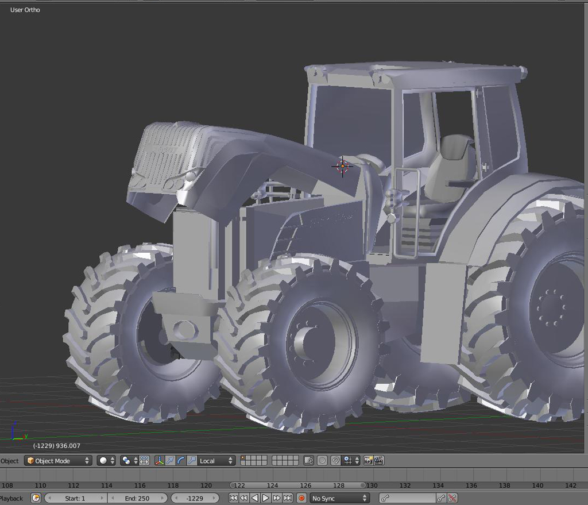Open the Object Mode selector

coord(58,461)
